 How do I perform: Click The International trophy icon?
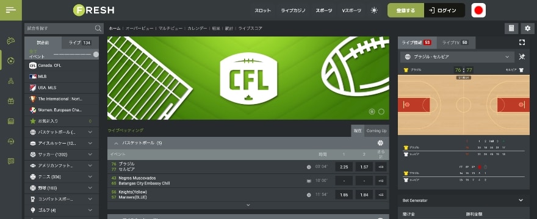point(33,99)
